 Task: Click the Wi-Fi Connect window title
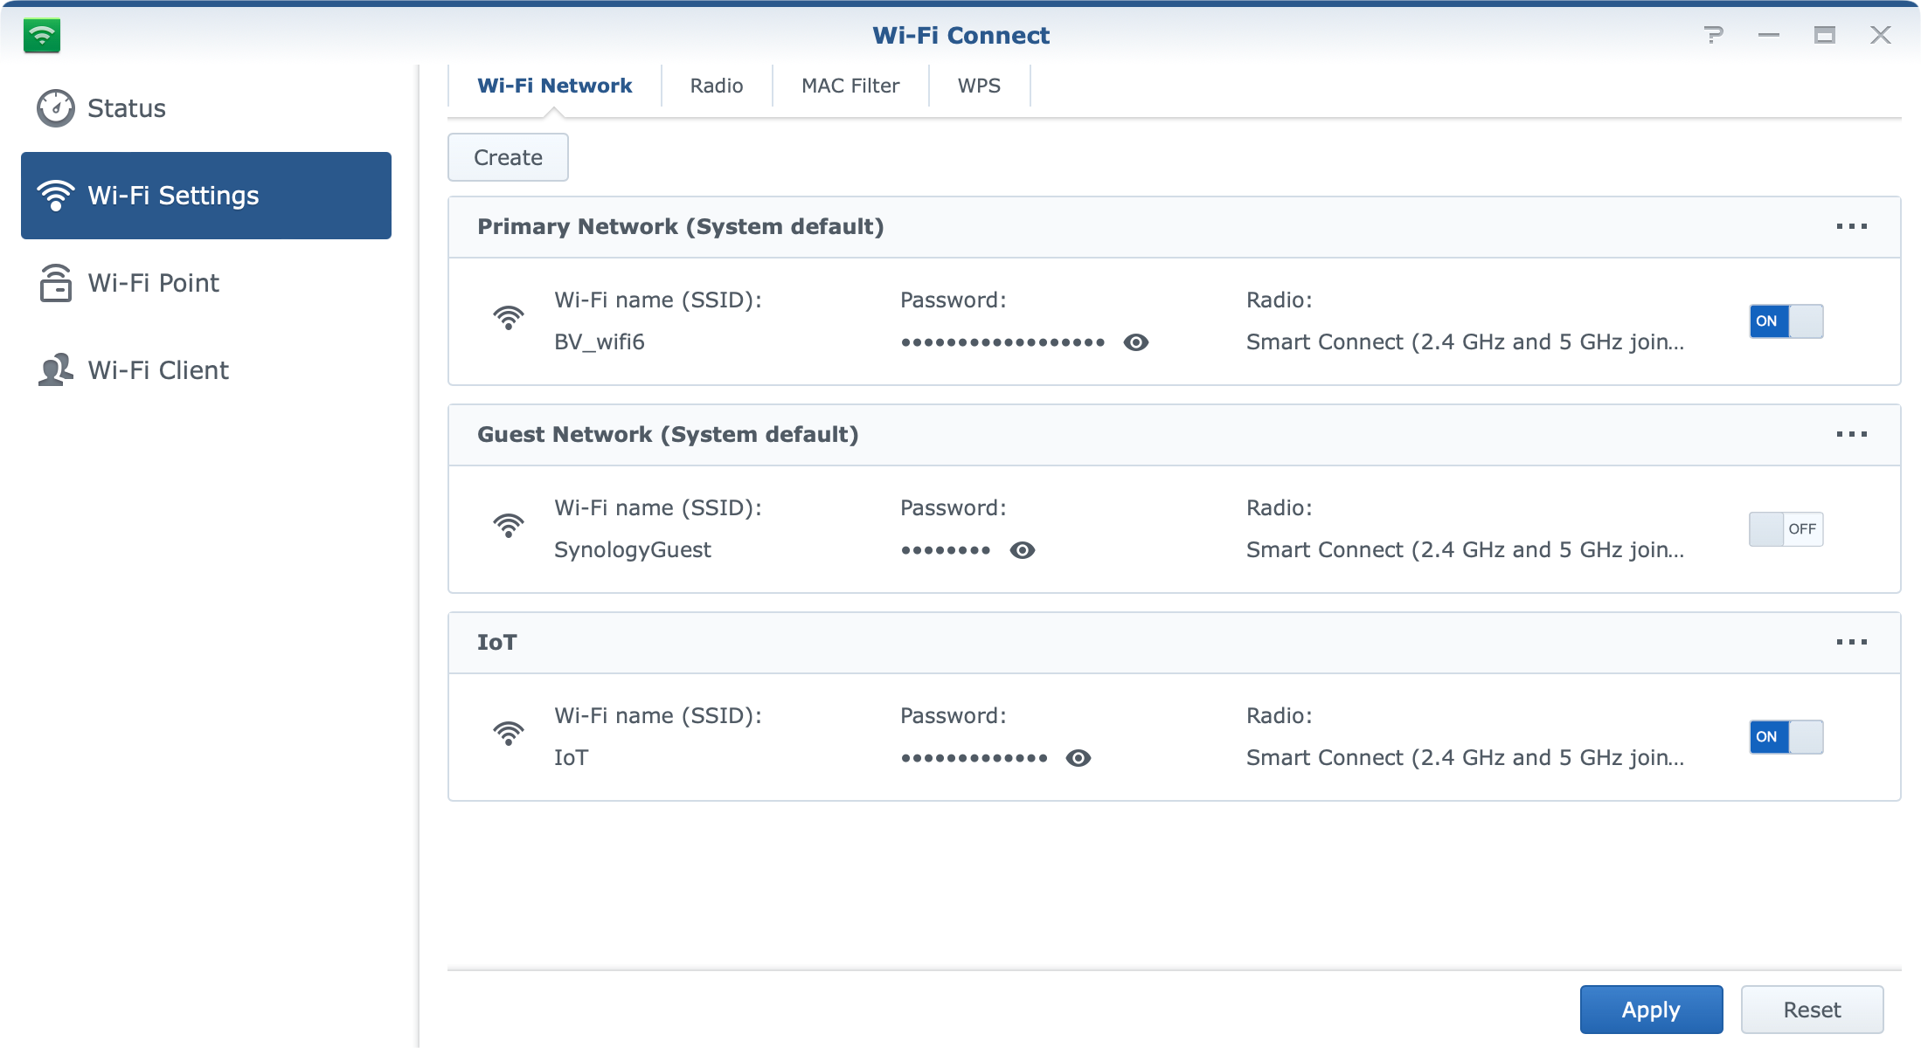point(960,35)
